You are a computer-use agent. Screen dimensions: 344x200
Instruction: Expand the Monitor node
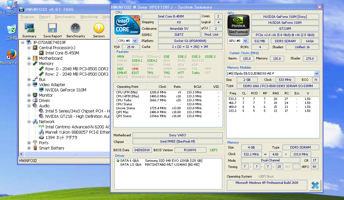[x=29, y=95]
